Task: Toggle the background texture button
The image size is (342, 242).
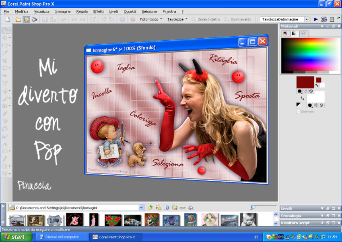Action: (315, 105)
